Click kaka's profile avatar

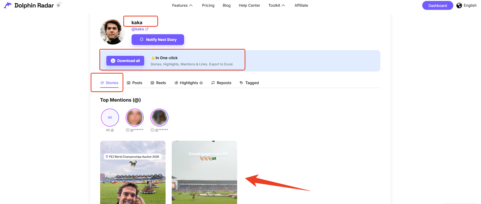(113, 32)
